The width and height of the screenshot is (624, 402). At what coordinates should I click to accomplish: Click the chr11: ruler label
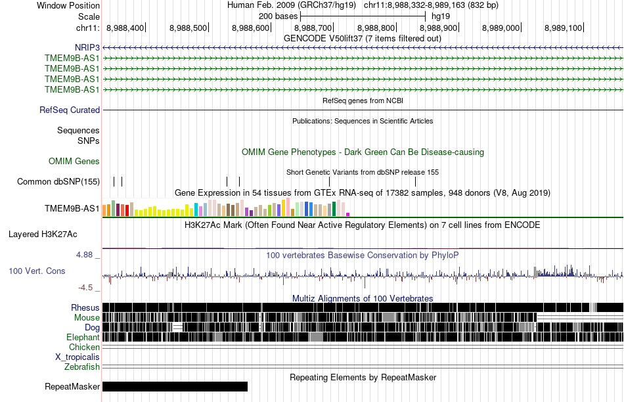coord(88,28)
